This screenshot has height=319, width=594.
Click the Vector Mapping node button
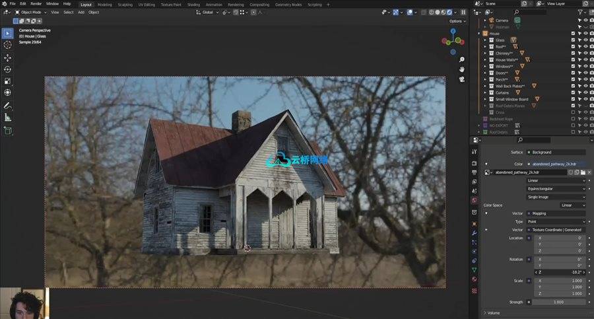(x=556, y=213)
